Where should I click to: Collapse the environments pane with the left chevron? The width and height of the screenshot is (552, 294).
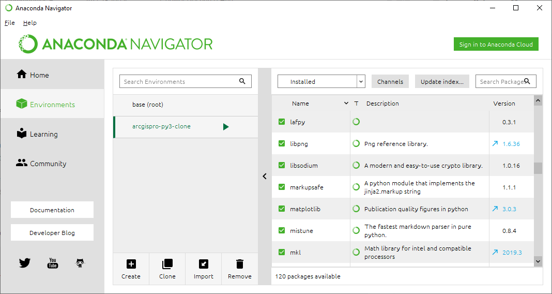pyautogui.click(x=265, y=177)
